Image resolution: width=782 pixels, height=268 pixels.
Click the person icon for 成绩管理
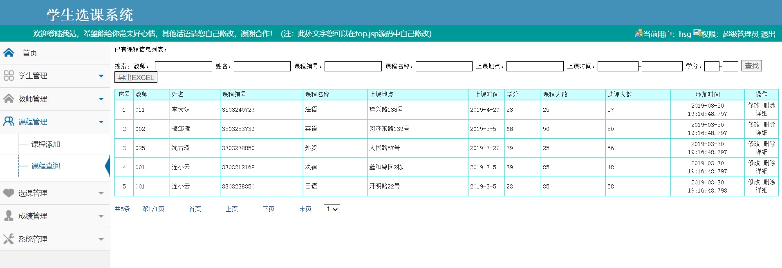pyautogui.click(x=9, y=216)
